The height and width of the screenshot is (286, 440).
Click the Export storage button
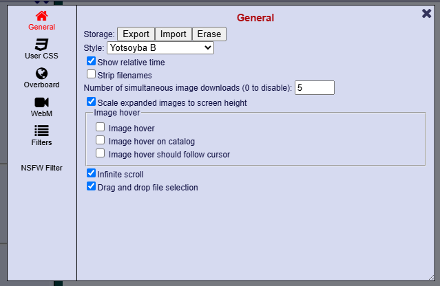click(x=136, y=34)
